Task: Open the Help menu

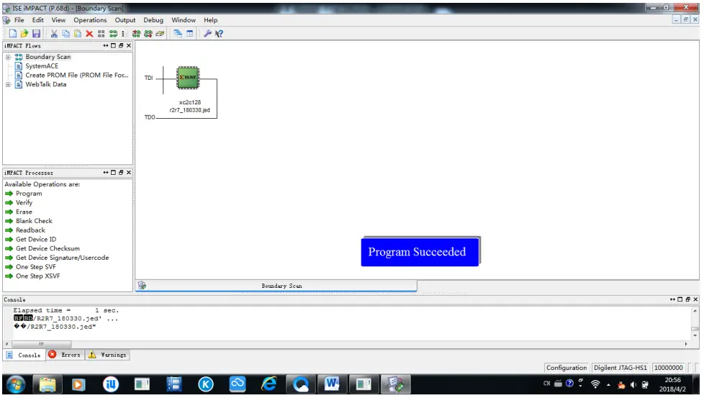Action: [x=211, y=20]
